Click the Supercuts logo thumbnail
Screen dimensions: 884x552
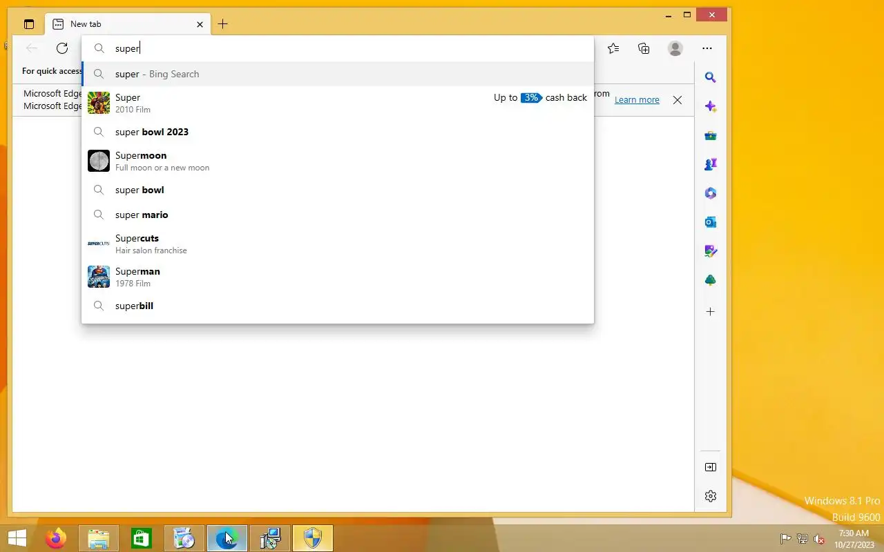click(99, 244)
